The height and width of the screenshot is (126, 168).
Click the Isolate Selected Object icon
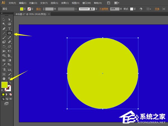click(x=164, y=9)
